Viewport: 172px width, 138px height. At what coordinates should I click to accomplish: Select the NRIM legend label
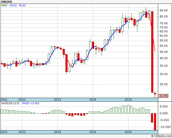(x=4, y=6)
